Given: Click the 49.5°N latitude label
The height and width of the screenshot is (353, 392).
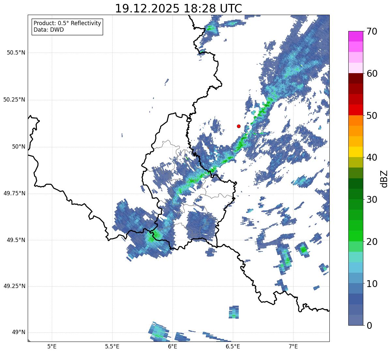Looking at the screenshot, I should 16,240.
